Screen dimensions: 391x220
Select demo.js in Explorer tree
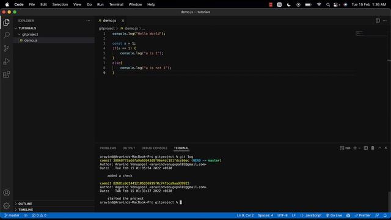[x=54, y=40]
